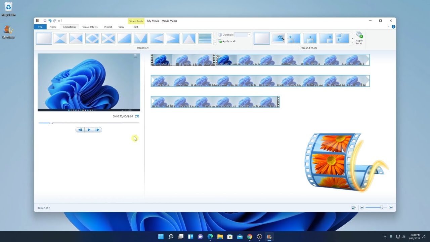Screen dimensions: 430x242
Task: Step to next frame
Action: click(97, 130)
